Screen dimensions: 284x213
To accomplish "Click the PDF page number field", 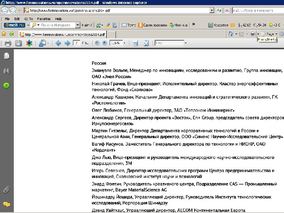I will tap(77, 43).
